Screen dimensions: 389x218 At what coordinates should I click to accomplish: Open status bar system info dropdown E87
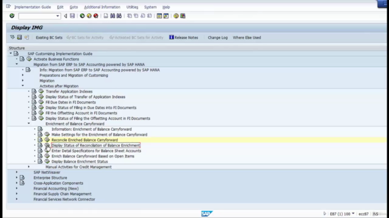pos(353,214)
